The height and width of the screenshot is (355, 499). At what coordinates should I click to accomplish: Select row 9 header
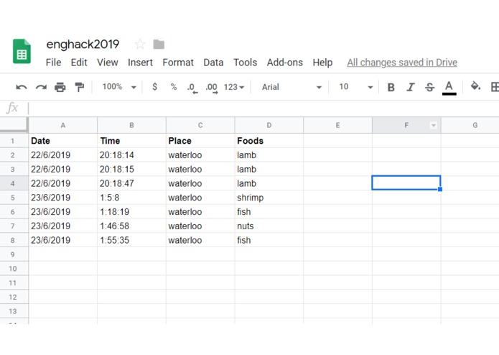pos(13,254)
